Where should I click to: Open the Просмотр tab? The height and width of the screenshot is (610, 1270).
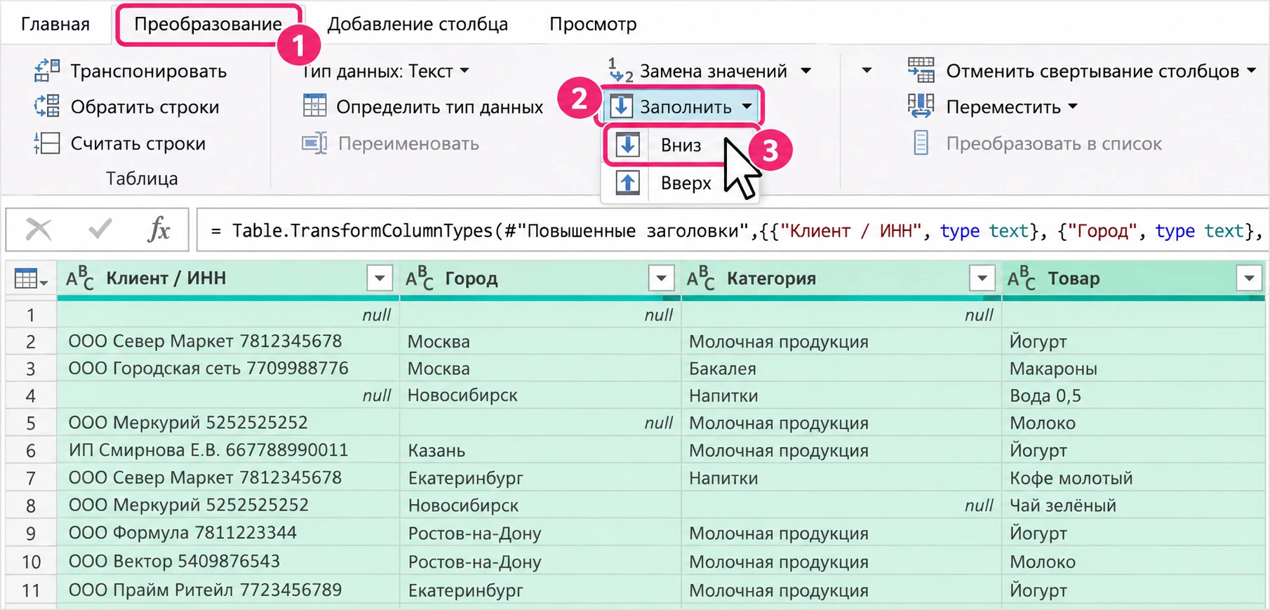click(593, 24)
